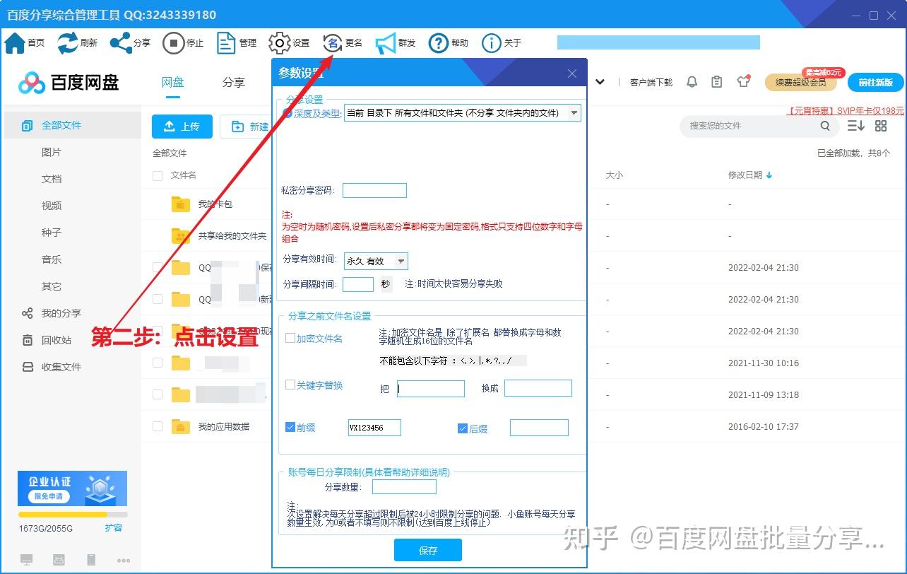This screenshot has height=574, width=907.
Task: Click the 新建 button
Action: [246, 127]
